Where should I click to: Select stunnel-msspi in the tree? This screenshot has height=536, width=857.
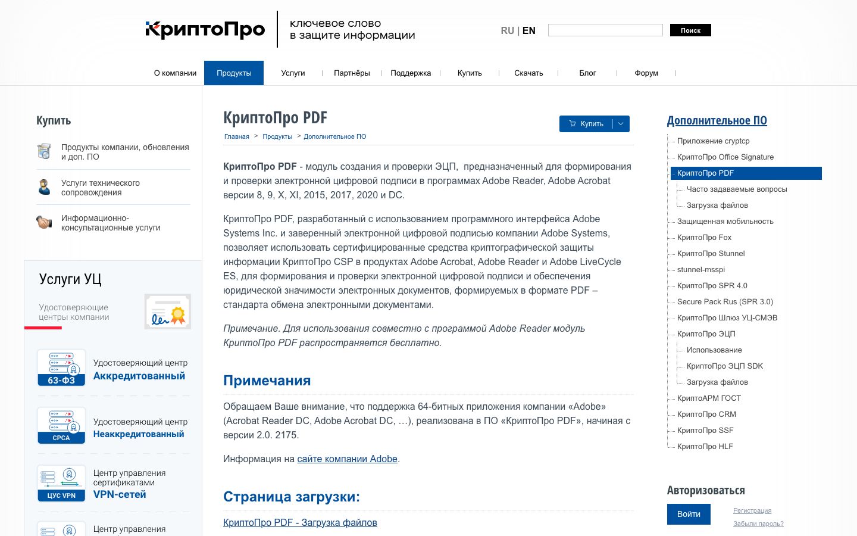pos(701,270)
